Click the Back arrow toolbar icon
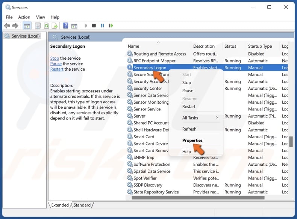Screen dimensions: 297x219 click(x=7, y=26)
